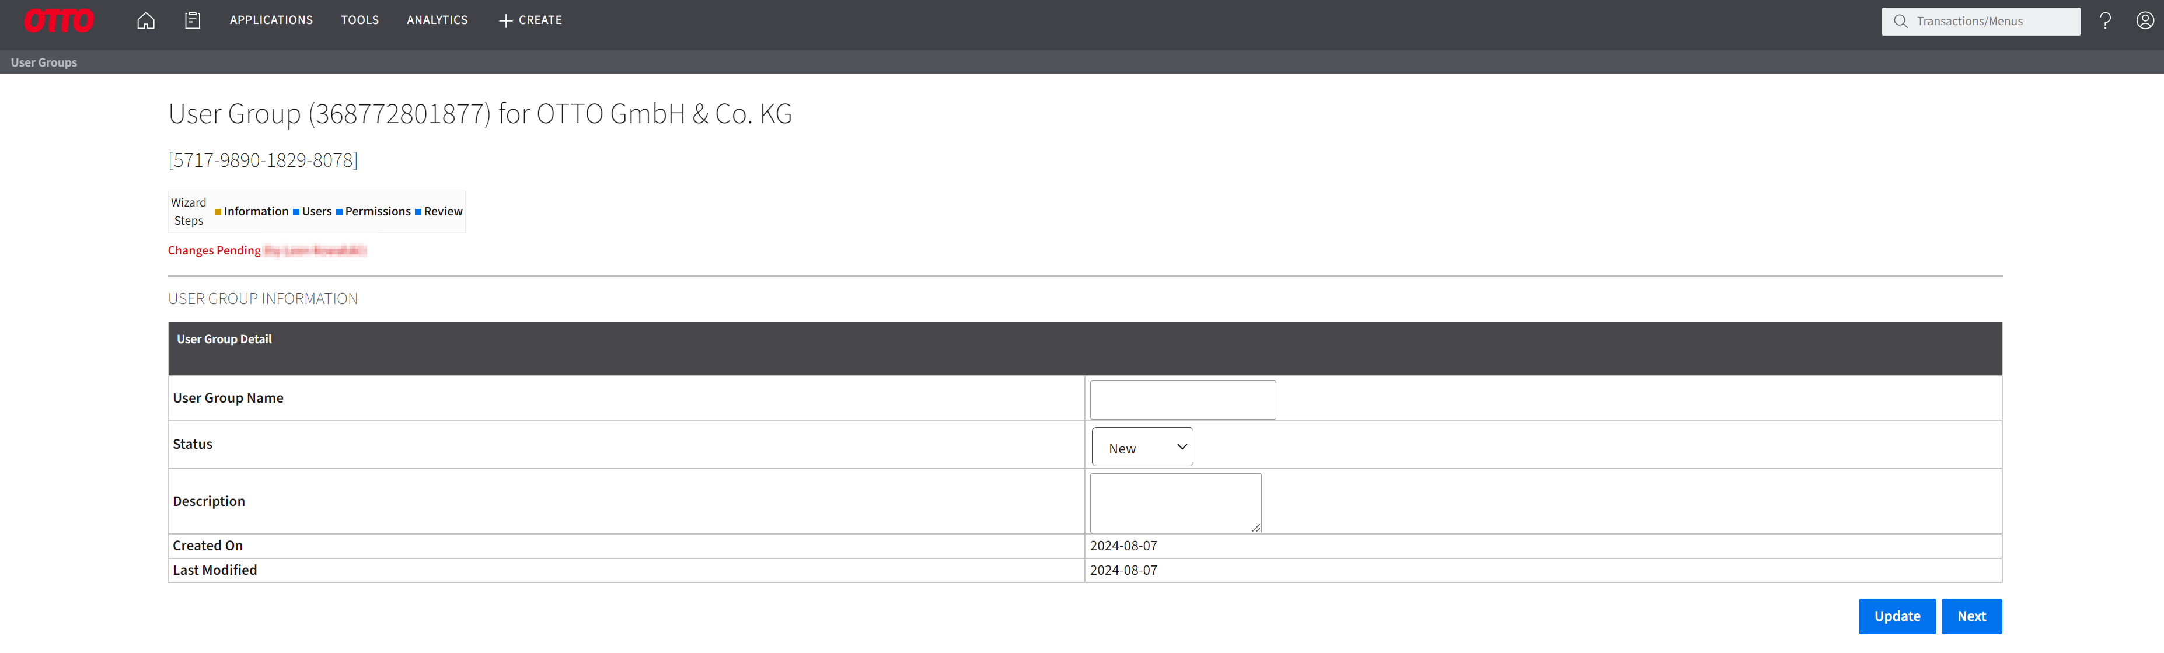Click the Last Modified label
The width and height of the screenshot is (2164, 653).
click(x=215, y=571)
